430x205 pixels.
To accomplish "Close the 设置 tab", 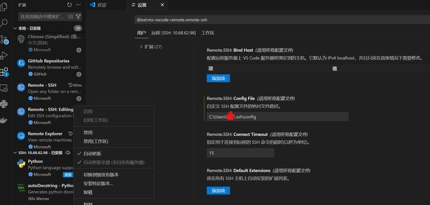I will [x=162, y=5].
